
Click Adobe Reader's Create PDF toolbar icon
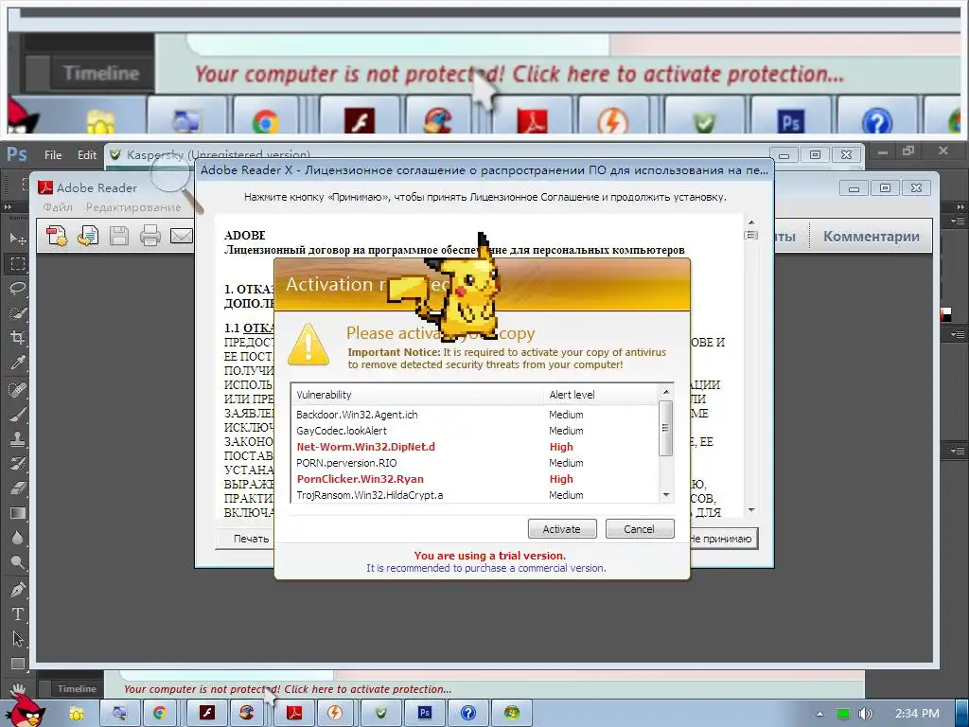point(57,236)
